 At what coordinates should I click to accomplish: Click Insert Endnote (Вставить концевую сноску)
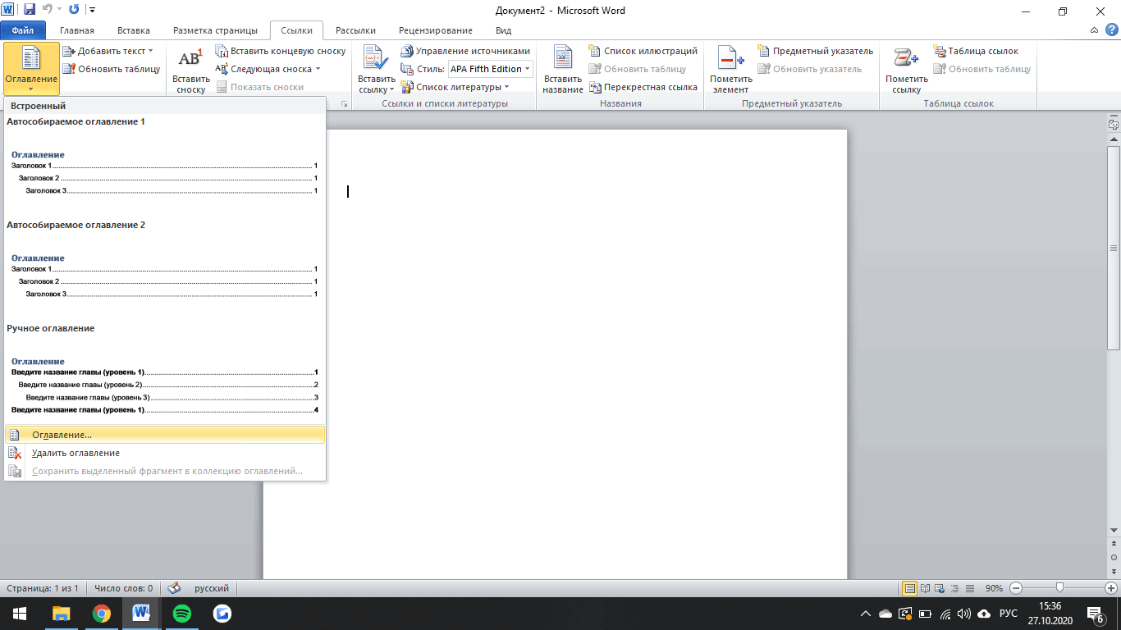point(280,51)
